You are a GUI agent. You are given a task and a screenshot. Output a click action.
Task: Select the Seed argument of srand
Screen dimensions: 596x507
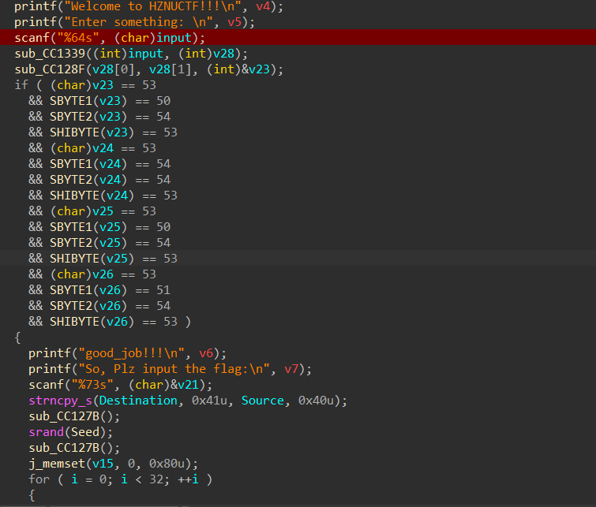coord(85,432)
